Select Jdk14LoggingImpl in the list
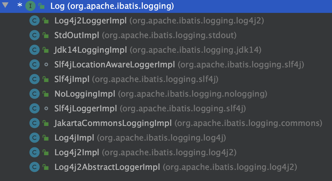The height and width of the screenshot is (181, 332). pos(90,50)
